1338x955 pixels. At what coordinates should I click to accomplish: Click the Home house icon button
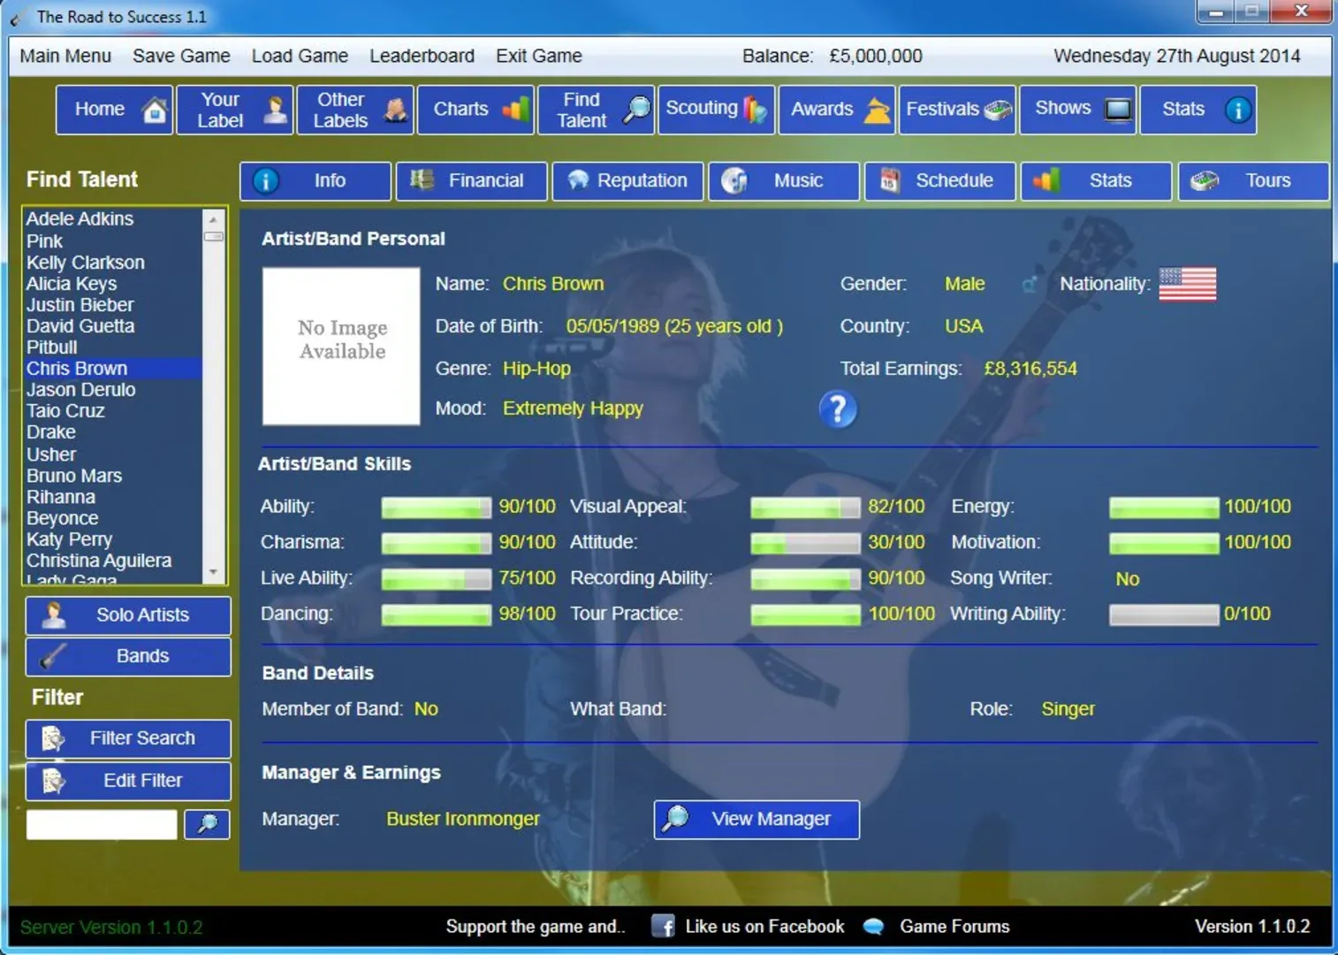click(114, 110)
